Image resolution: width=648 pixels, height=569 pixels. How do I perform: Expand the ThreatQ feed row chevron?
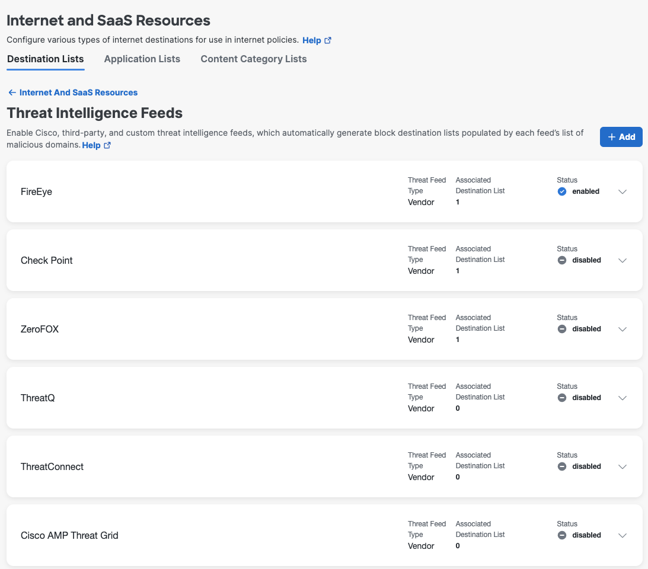pos(623,398)
